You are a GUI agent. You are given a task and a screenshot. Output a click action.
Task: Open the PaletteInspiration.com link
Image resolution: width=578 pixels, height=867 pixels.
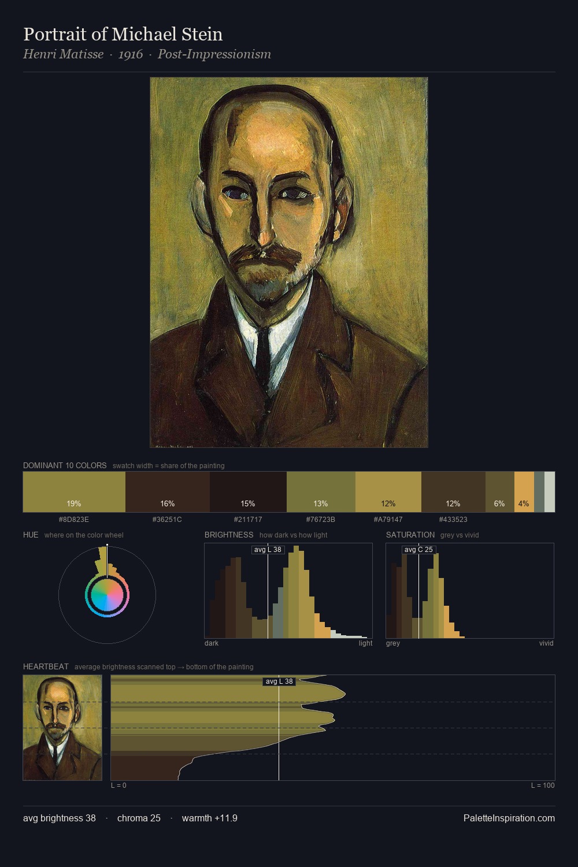tap(509, 818)
